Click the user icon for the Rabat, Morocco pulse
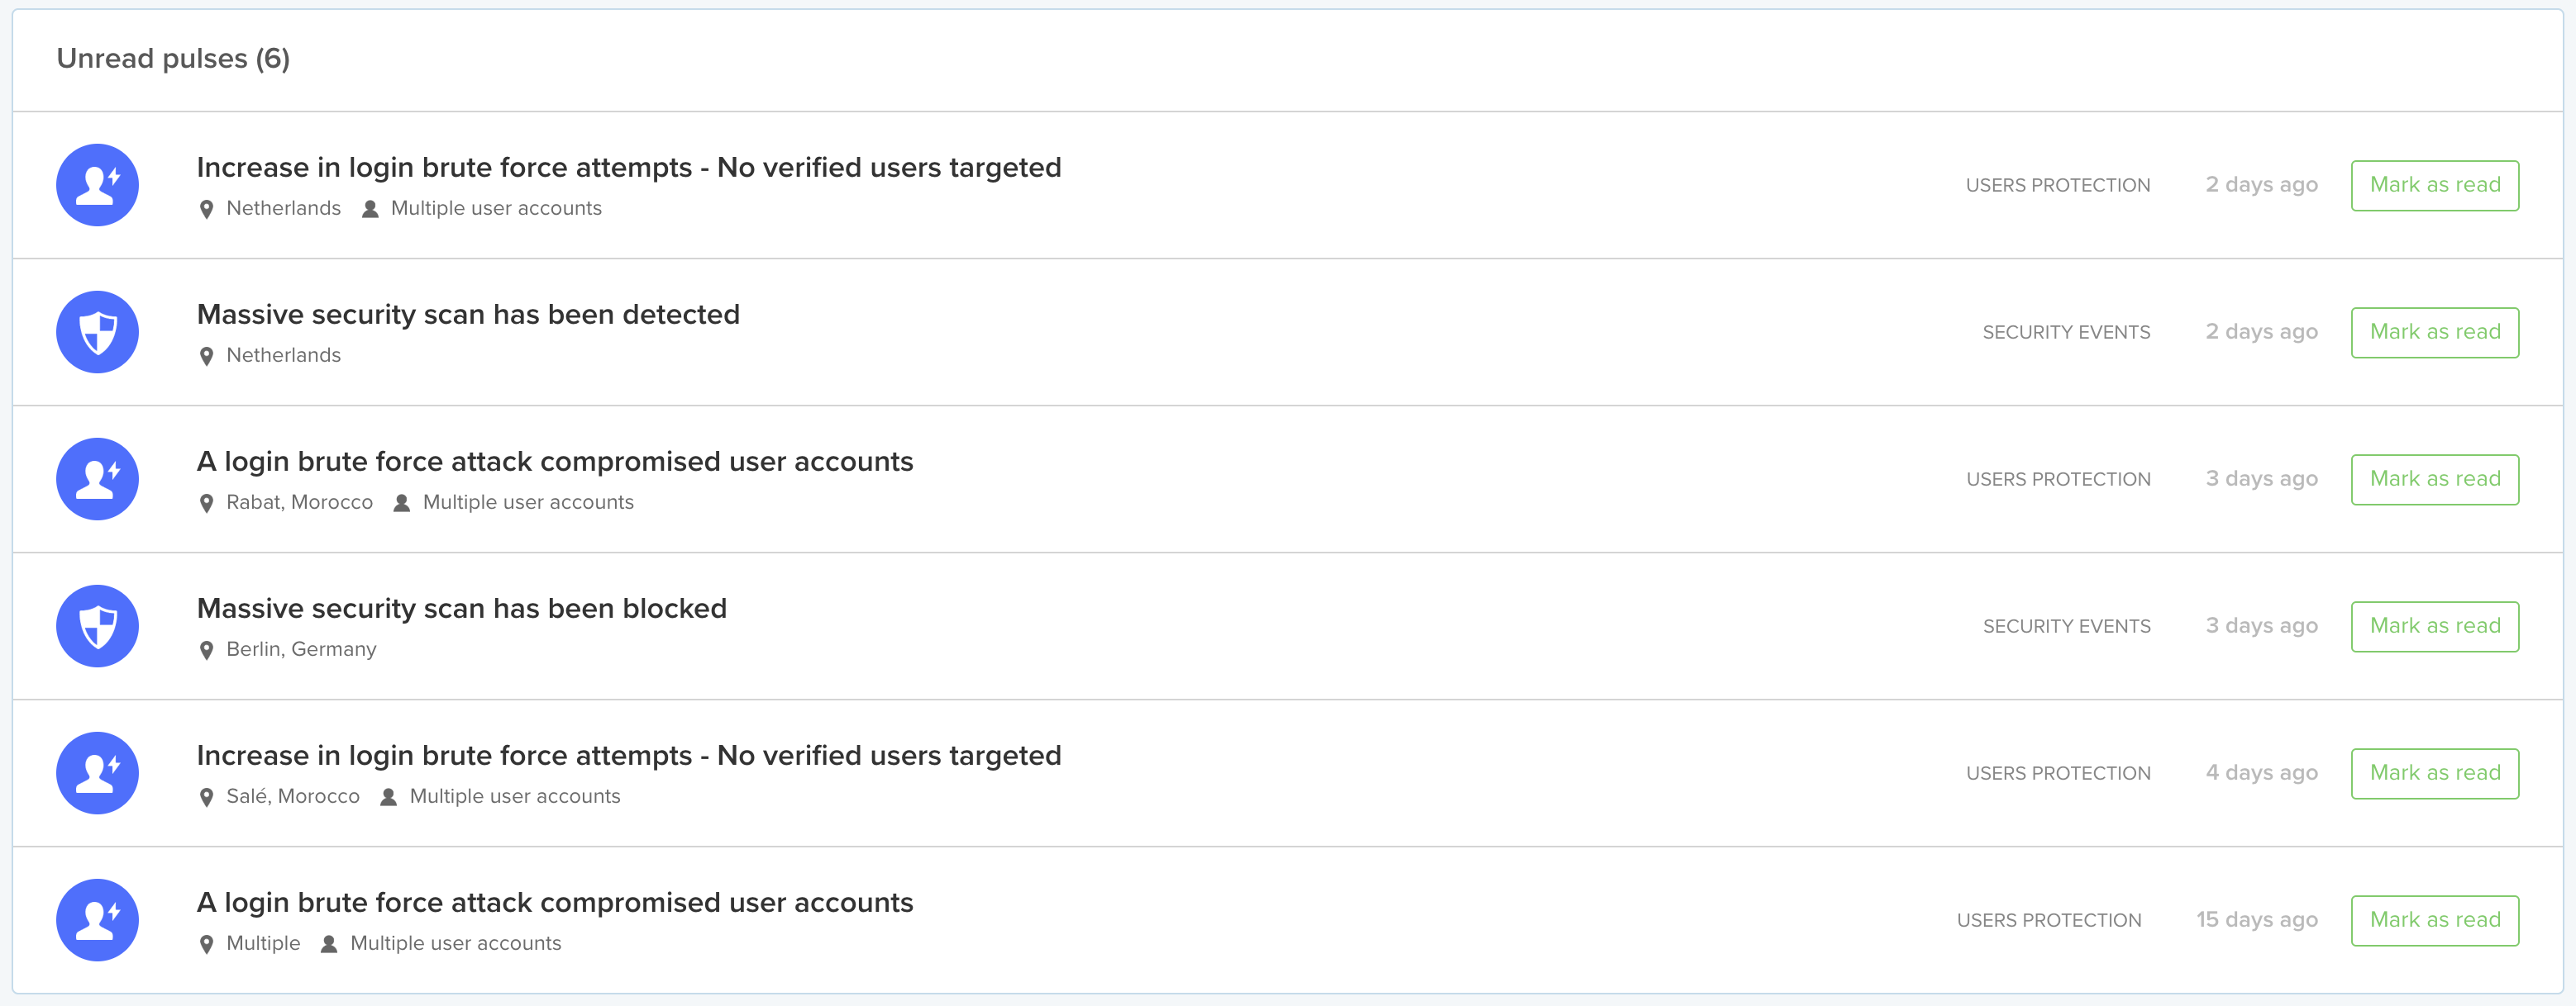Screen dimensions: 2576x1006 point(97,478)
